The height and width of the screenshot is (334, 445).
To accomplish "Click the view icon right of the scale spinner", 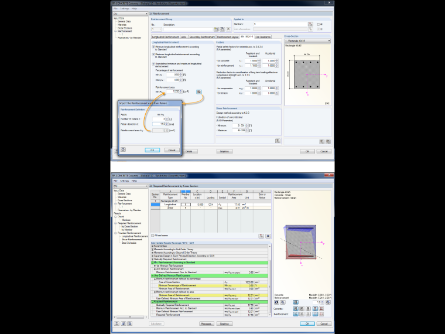I will (x=328, y=302).
